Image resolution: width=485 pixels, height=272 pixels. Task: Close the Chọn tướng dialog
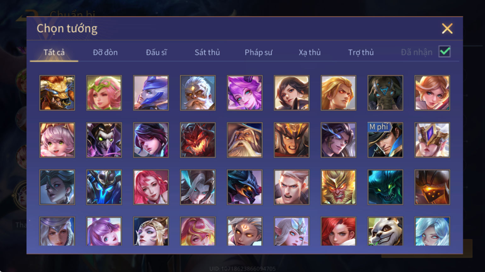pyautogui.click(x=447, y=29)
